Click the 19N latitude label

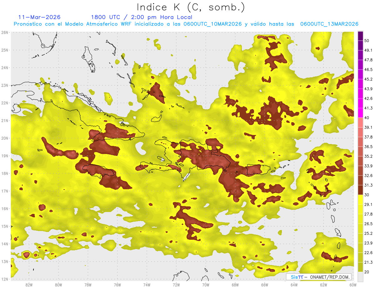[x=5, y=156]
